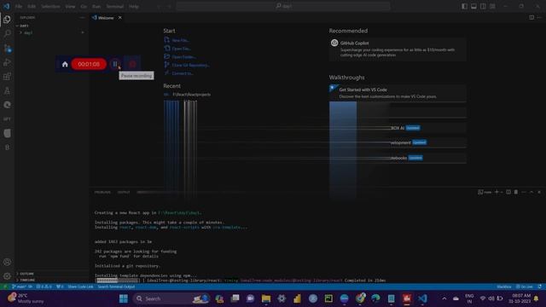Open the Accounts menu icon
The width and height of the screenshot is (546, 307).
[x=7, y=262]
